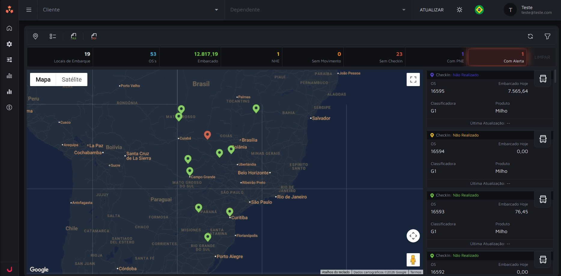Click embarked value 76,45
The image size is (561, 276).
point(521,212)
